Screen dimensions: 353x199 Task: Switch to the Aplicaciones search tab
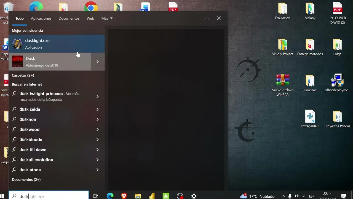click(41, 18)
